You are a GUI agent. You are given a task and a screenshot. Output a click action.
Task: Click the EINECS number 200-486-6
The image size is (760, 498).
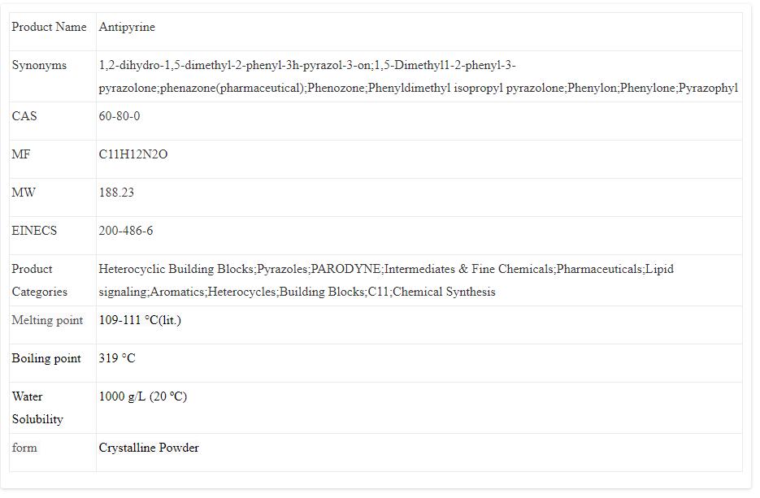pyautogui.click(x=126, y=232)
